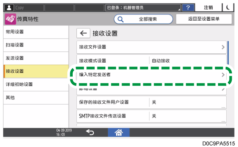Click the user icon at top left
This screenshot has height=147, width=238.
9,7
